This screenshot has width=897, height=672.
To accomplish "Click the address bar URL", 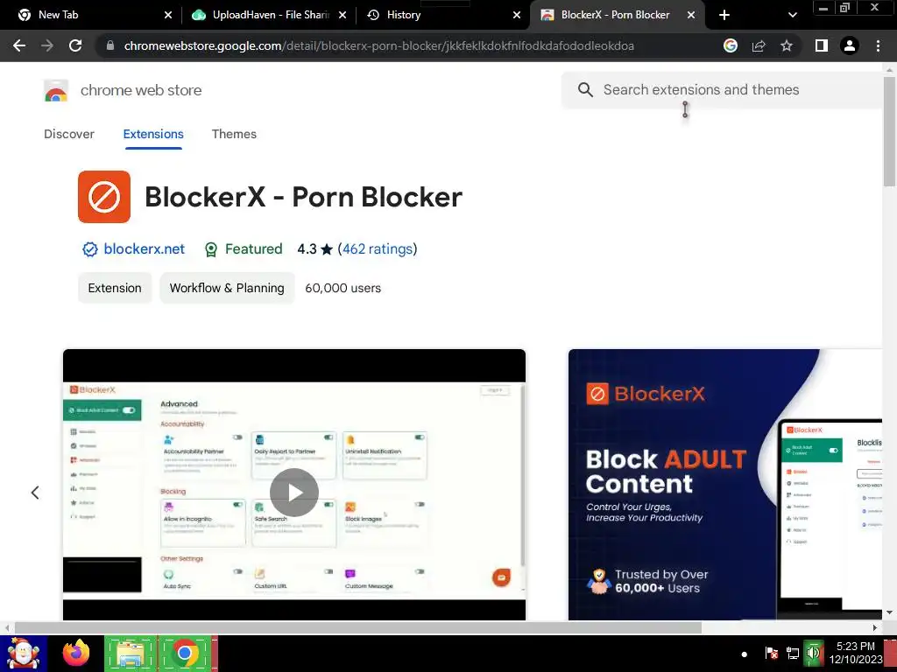I will pyautogui.click(x=378, y=45).
